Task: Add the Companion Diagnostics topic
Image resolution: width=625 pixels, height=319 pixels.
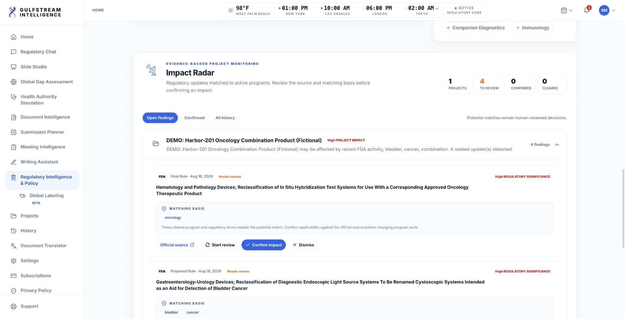Action: click(475, 28)
